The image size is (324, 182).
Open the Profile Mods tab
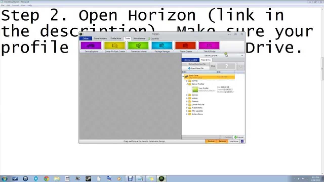click(x=116, y=39)
